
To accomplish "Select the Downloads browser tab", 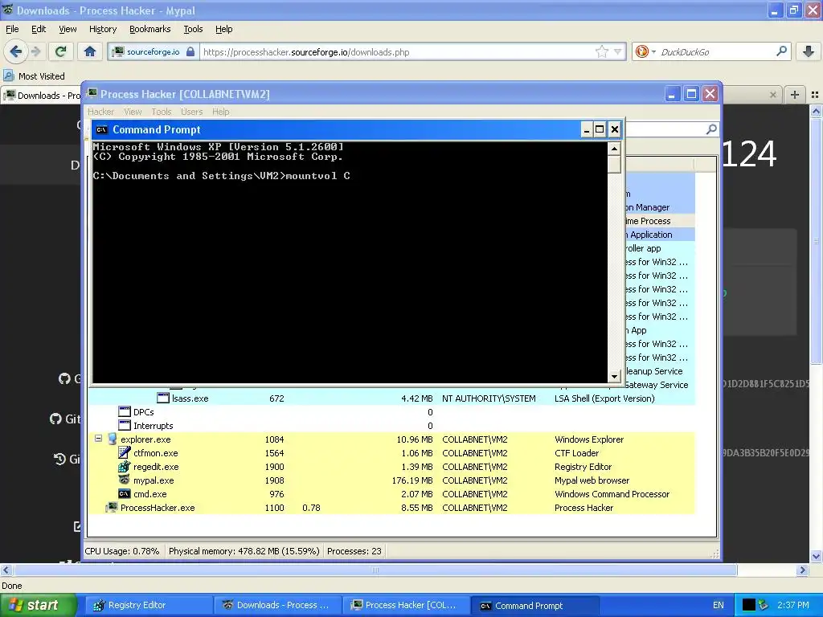I will [41, 95].
